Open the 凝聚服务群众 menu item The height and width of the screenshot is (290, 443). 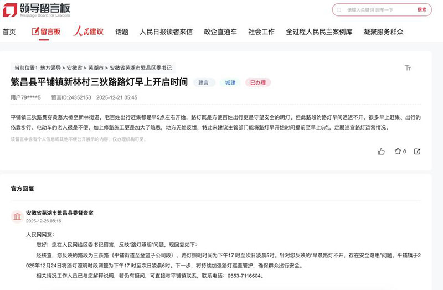point(383,32)
